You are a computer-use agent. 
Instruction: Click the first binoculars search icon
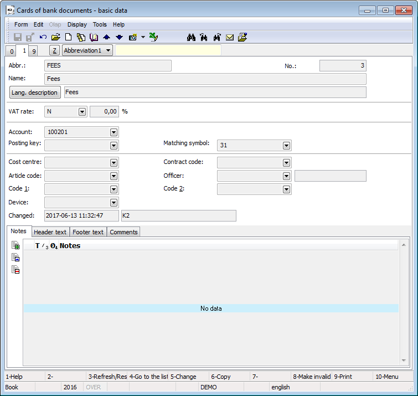tap(192, 37)
